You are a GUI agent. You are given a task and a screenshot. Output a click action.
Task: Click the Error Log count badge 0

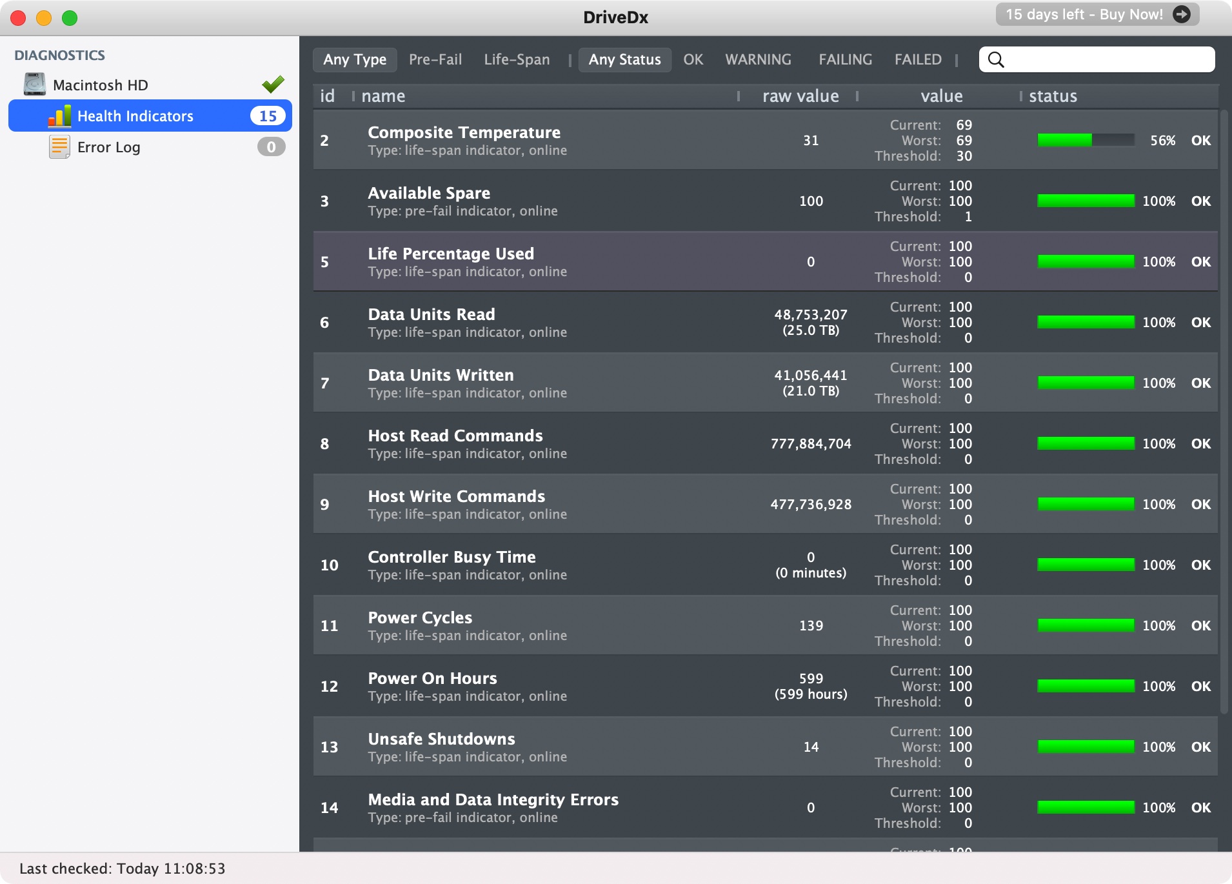271,147
